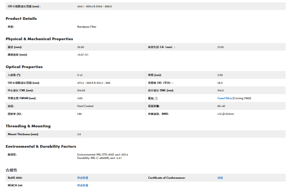Open the 浏览 Certificate of Conformance link
This screenshot has width=288, height=191.
pos(220,178)
